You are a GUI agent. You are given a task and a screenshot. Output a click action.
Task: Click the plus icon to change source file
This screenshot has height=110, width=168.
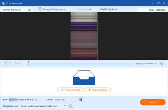[x=40, y=9]
